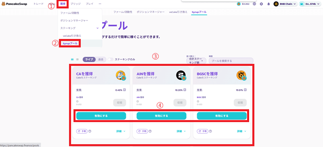323x147 pixels.
Task: Open the 獲得 top menu
Action: coord(63,4)
